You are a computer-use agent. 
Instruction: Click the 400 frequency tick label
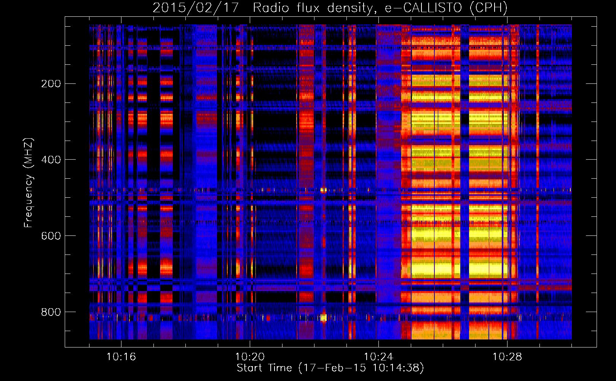pos(51,160)
